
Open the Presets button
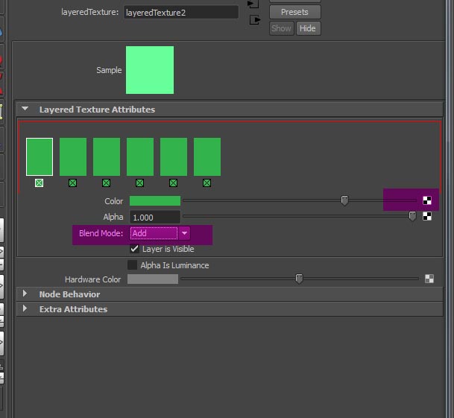294,12
